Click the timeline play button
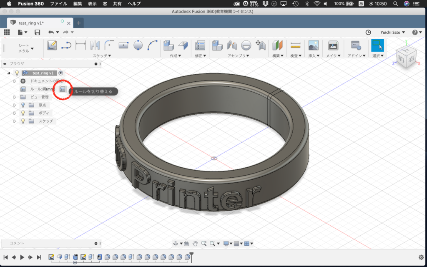Image resolution: width=427 pixels, height=267 pixels. 23,257
